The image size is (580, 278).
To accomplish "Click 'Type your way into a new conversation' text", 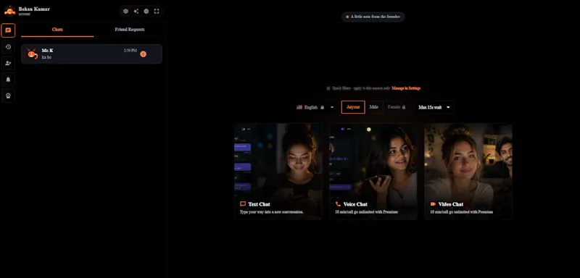I will click(x=271, y=212).
